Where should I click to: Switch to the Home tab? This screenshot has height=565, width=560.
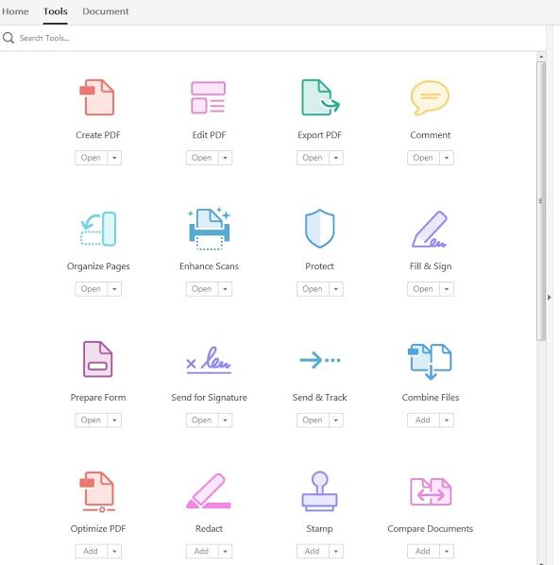click(x=15, y=11)
